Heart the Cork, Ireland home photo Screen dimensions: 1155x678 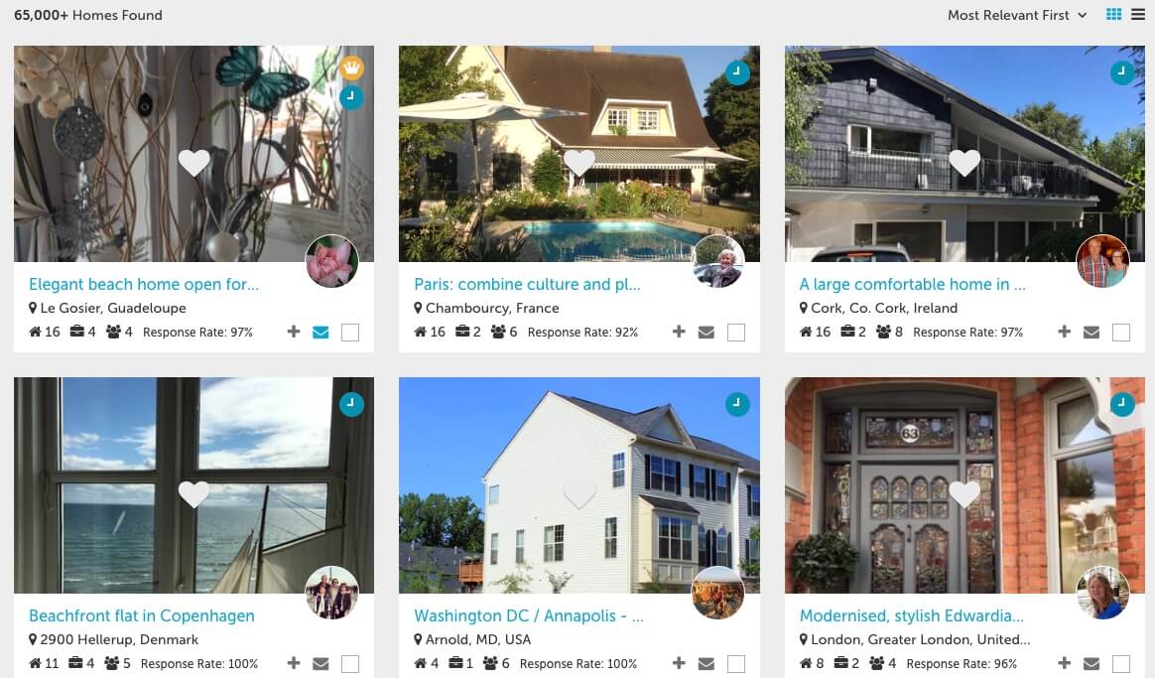tap(964, 163)
